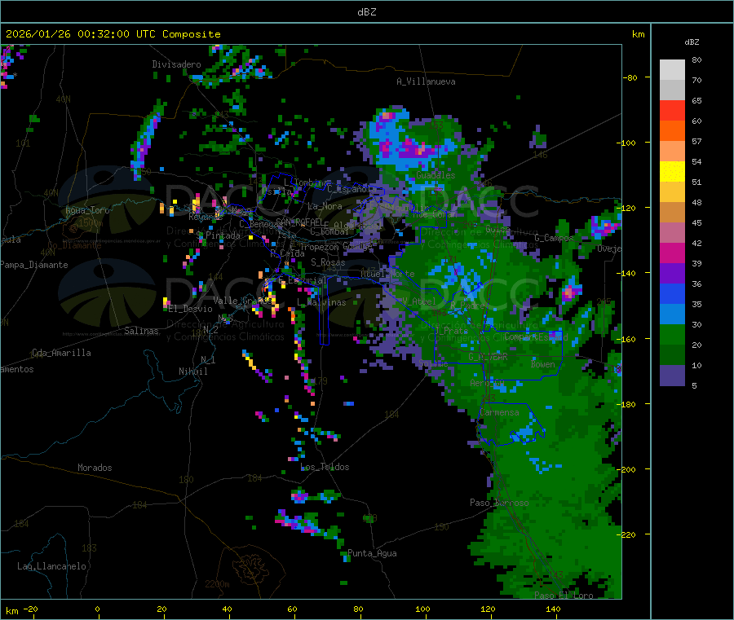
Task: Select the red 65 dBZ legend swatch
Action: [x=672, y=111]
